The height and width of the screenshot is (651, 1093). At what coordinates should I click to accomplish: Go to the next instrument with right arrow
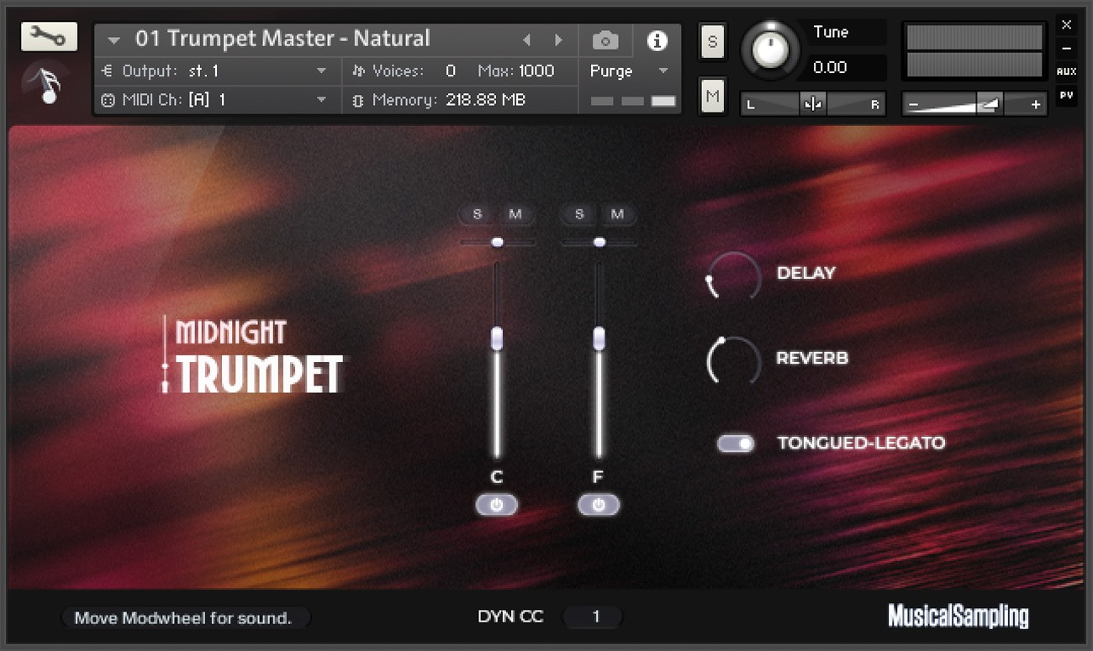tap(558, 40)
